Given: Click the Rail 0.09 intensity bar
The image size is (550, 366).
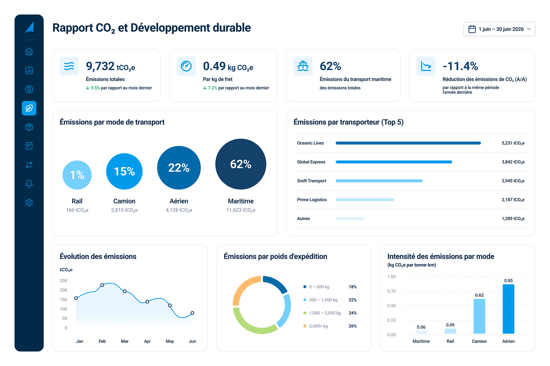Looking at the screenshot, I should click(450, 331).
